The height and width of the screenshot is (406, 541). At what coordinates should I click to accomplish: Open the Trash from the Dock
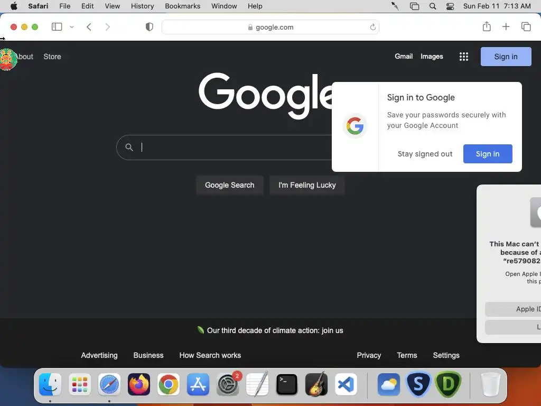[490, 384]
